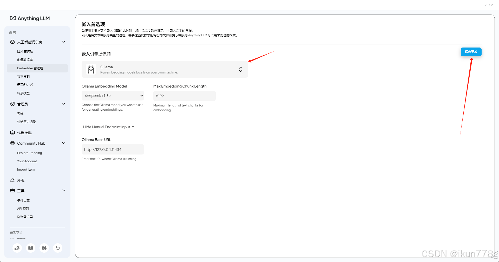
Task: Open the Discord icon in footer
Action: pos(44,248)
